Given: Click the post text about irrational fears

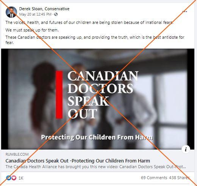Looking at the screenshot, I should click(89, 22).
